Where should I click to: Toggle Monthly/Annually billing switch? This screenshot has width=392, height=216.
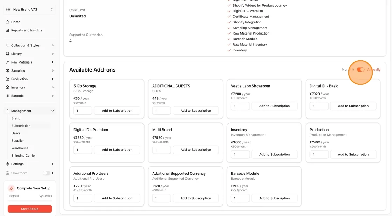360,70
